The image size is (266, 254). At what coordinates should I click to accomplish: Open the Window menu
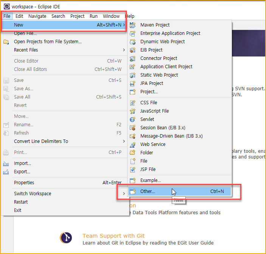click(111, 16)
